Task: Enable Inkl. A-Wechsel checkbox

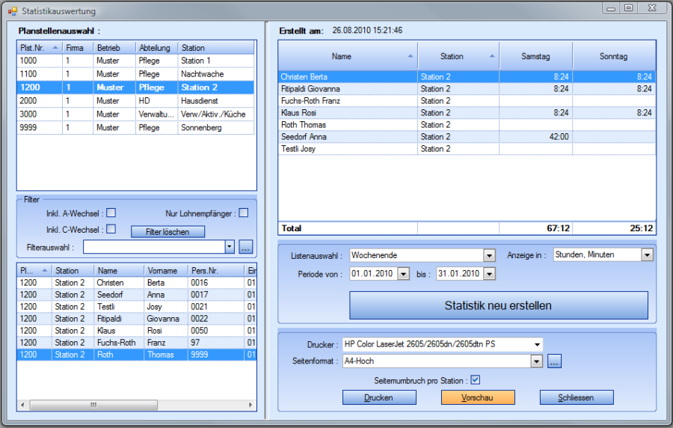Action: pos(111,213)
